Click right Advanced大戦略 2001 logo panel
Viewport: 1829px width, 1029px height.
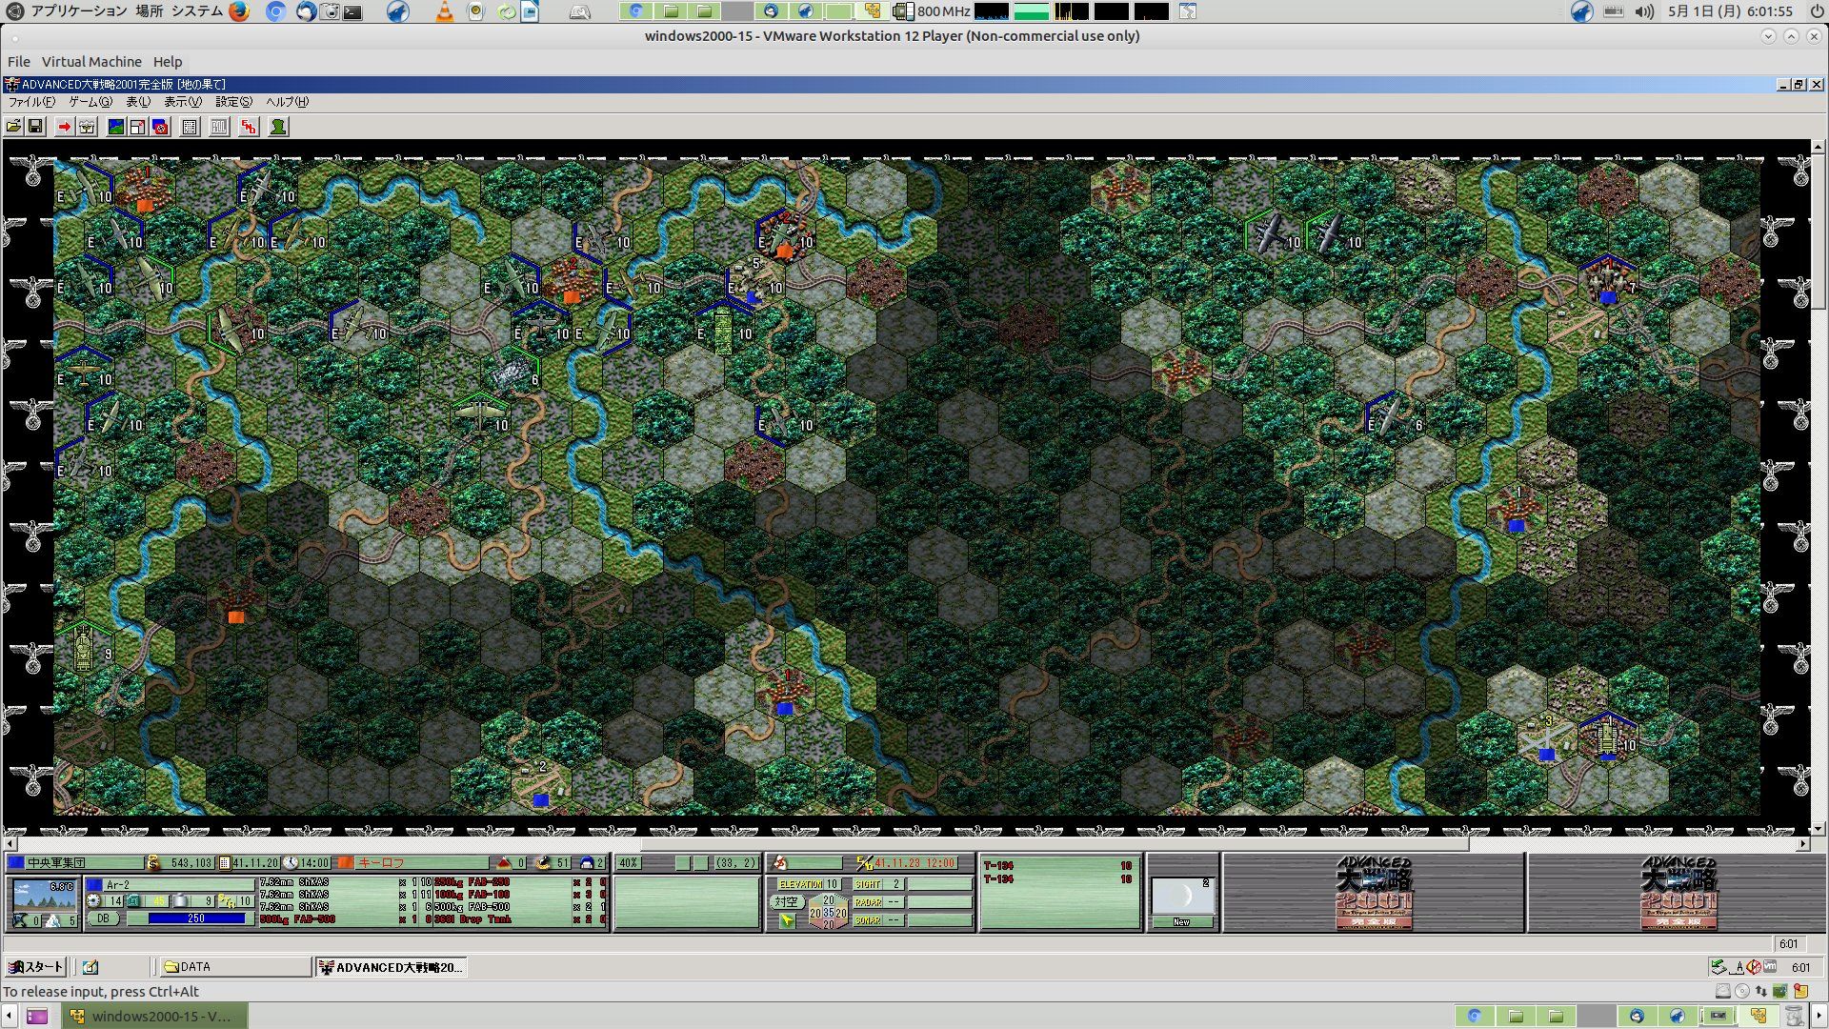click(x=1678, y=893)
